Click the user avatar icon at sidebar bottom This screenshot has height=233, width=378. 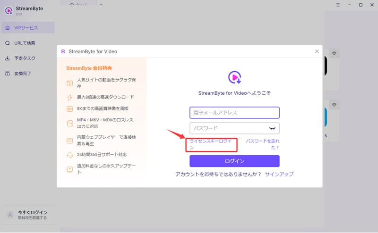tap(10, 215)
